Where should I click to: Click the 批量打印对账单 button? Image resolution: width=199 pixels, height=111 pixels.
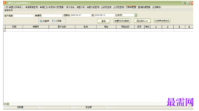point(122,21)
